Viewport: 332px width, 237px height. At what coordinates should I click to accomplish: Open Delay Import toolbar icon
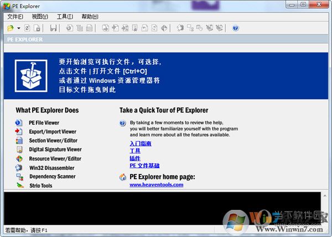pos(125,28)
